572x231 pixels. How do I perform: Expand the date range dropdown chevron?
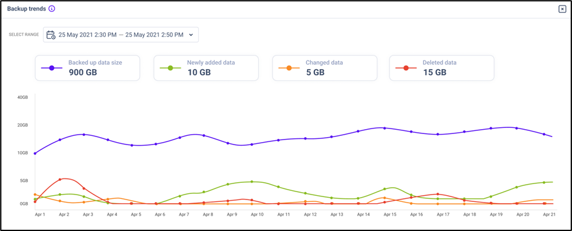pyautogui.click(x=191, y=35)
